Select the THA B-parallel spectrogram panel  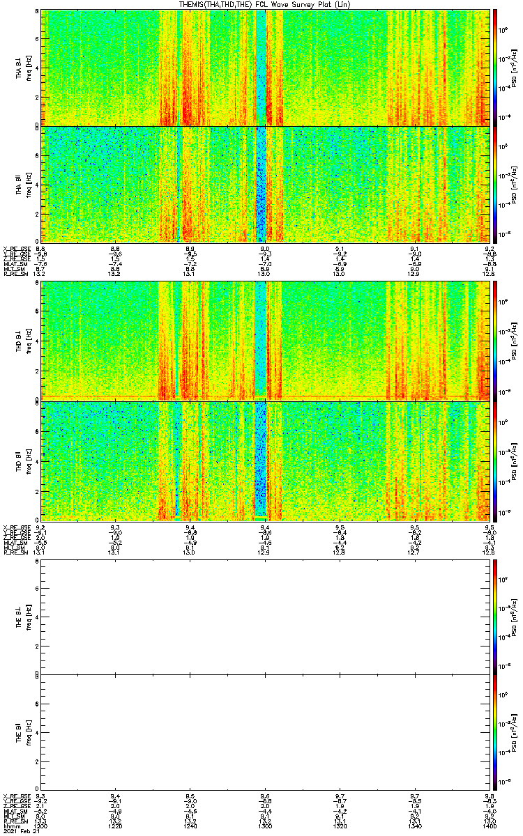264,184
